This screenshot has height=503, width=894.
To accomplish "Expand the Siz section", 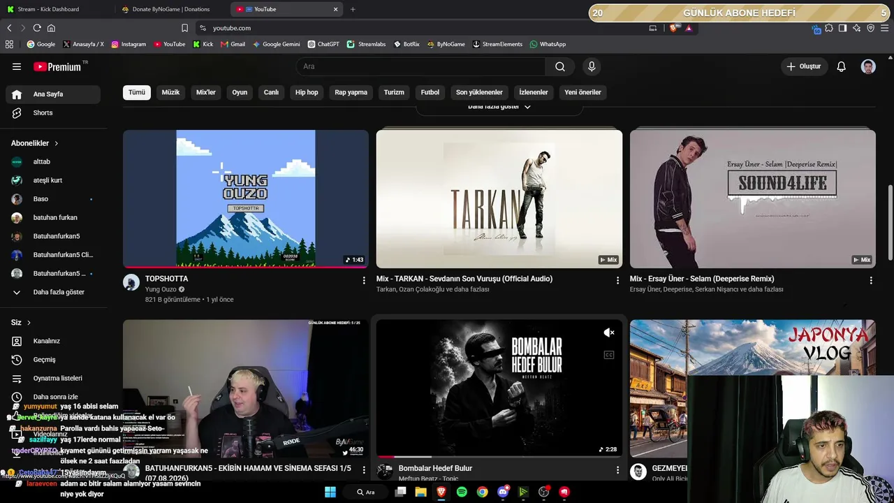I will (21, 323).
